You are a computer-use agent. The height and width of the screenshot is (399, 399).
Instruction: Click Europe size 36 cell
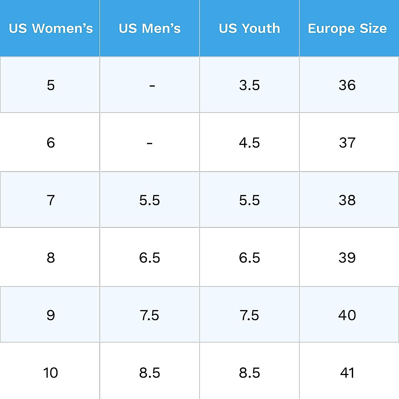(347, 85)
